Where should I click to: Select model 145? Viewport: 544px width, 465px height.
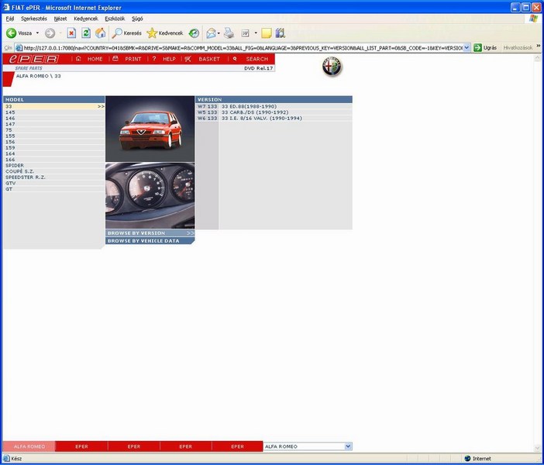coord(53,112)
